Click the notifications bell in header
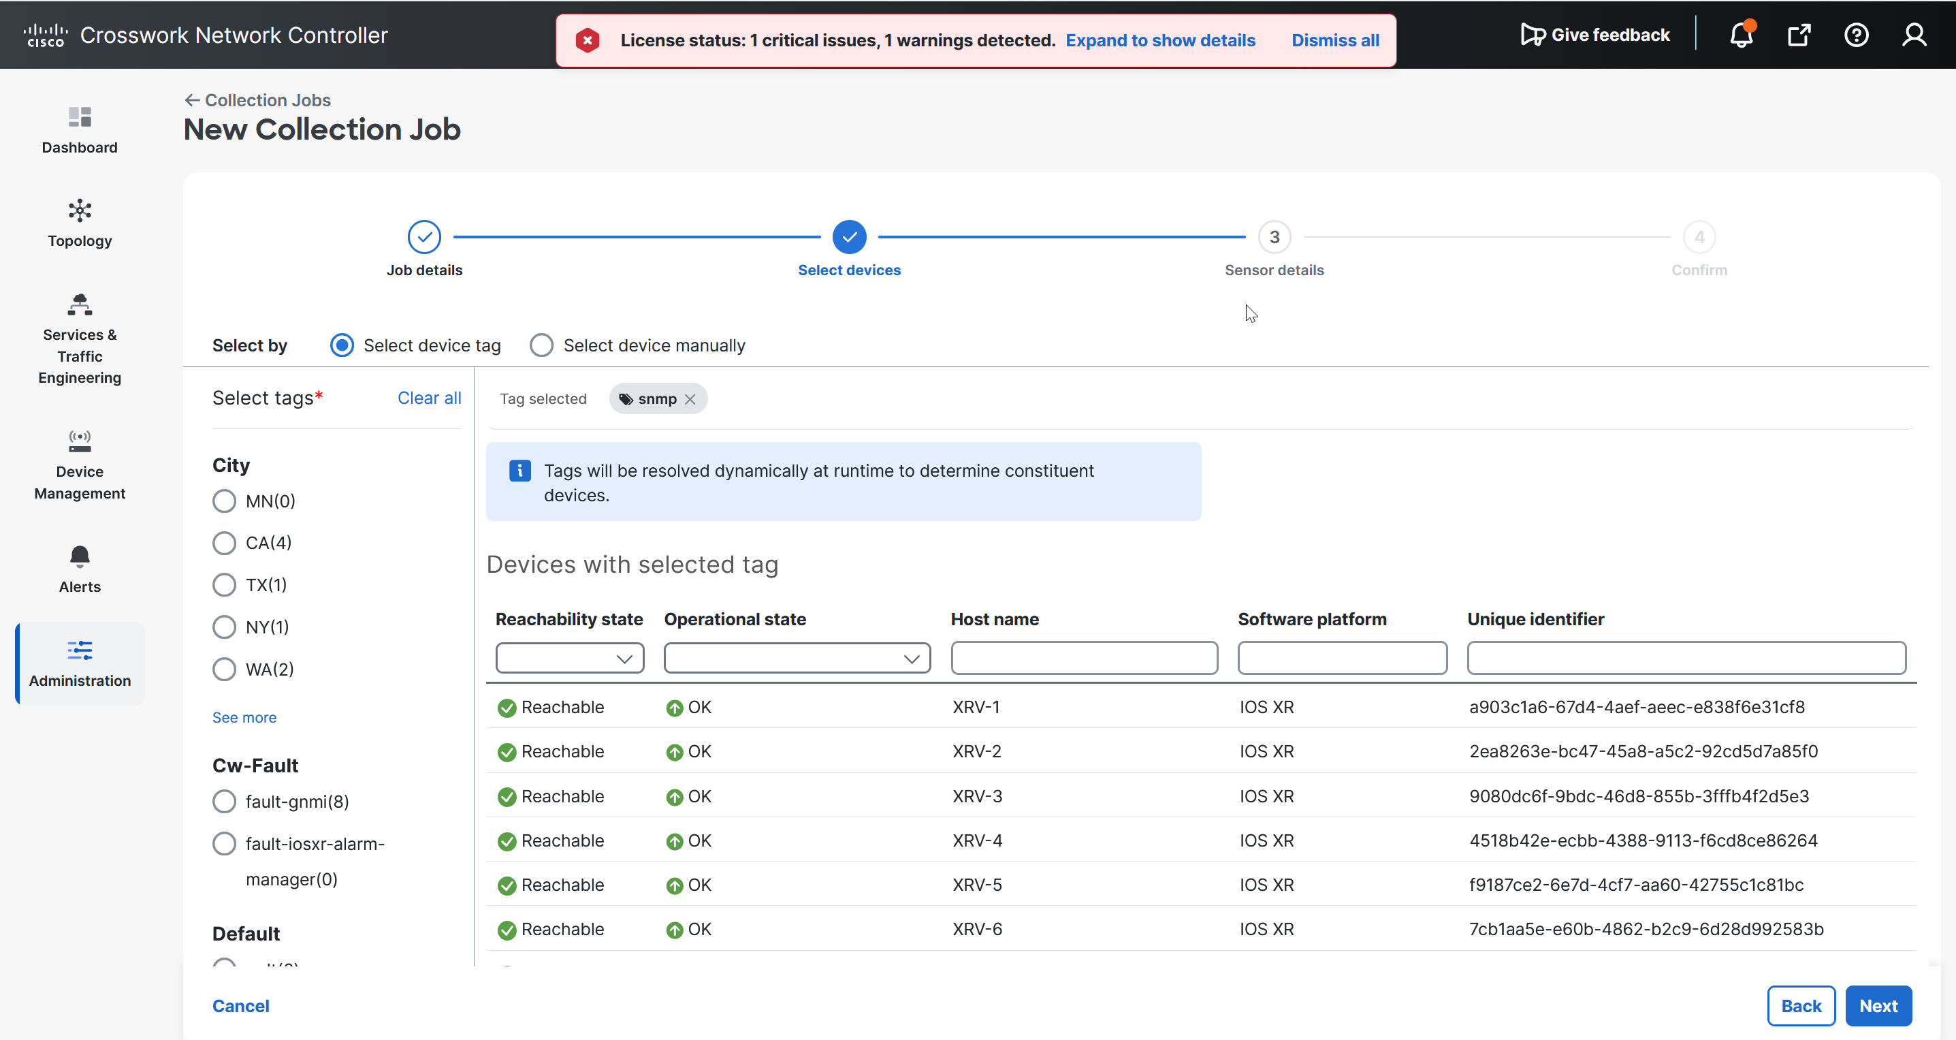Screen dimensions: 1956x1040 pyautogui.click(x=1740, y=35)
